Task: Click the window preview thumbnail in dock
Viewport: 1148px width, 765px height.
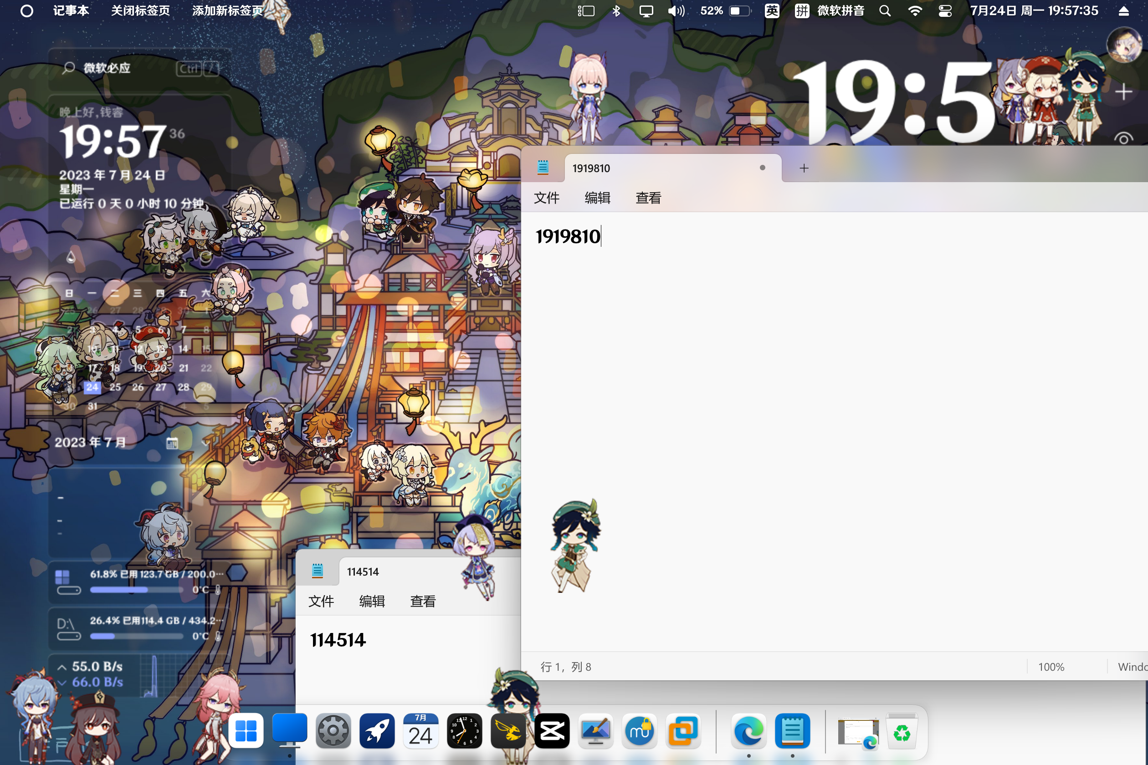Action: pyautogui.click(x=858, y=732)
